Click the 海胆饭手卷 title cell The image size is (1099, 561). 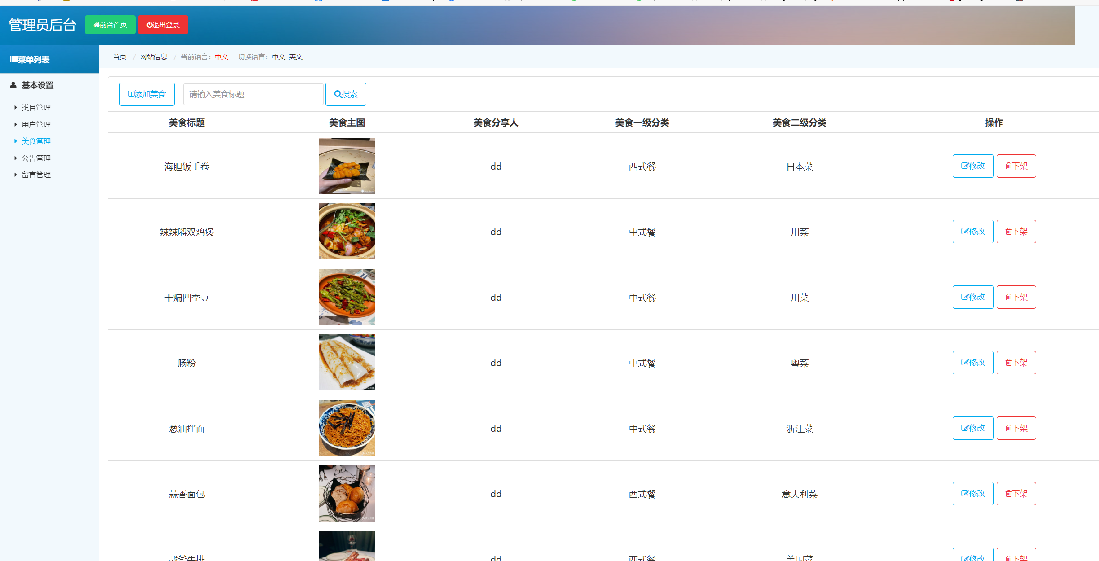coord(187,167)
